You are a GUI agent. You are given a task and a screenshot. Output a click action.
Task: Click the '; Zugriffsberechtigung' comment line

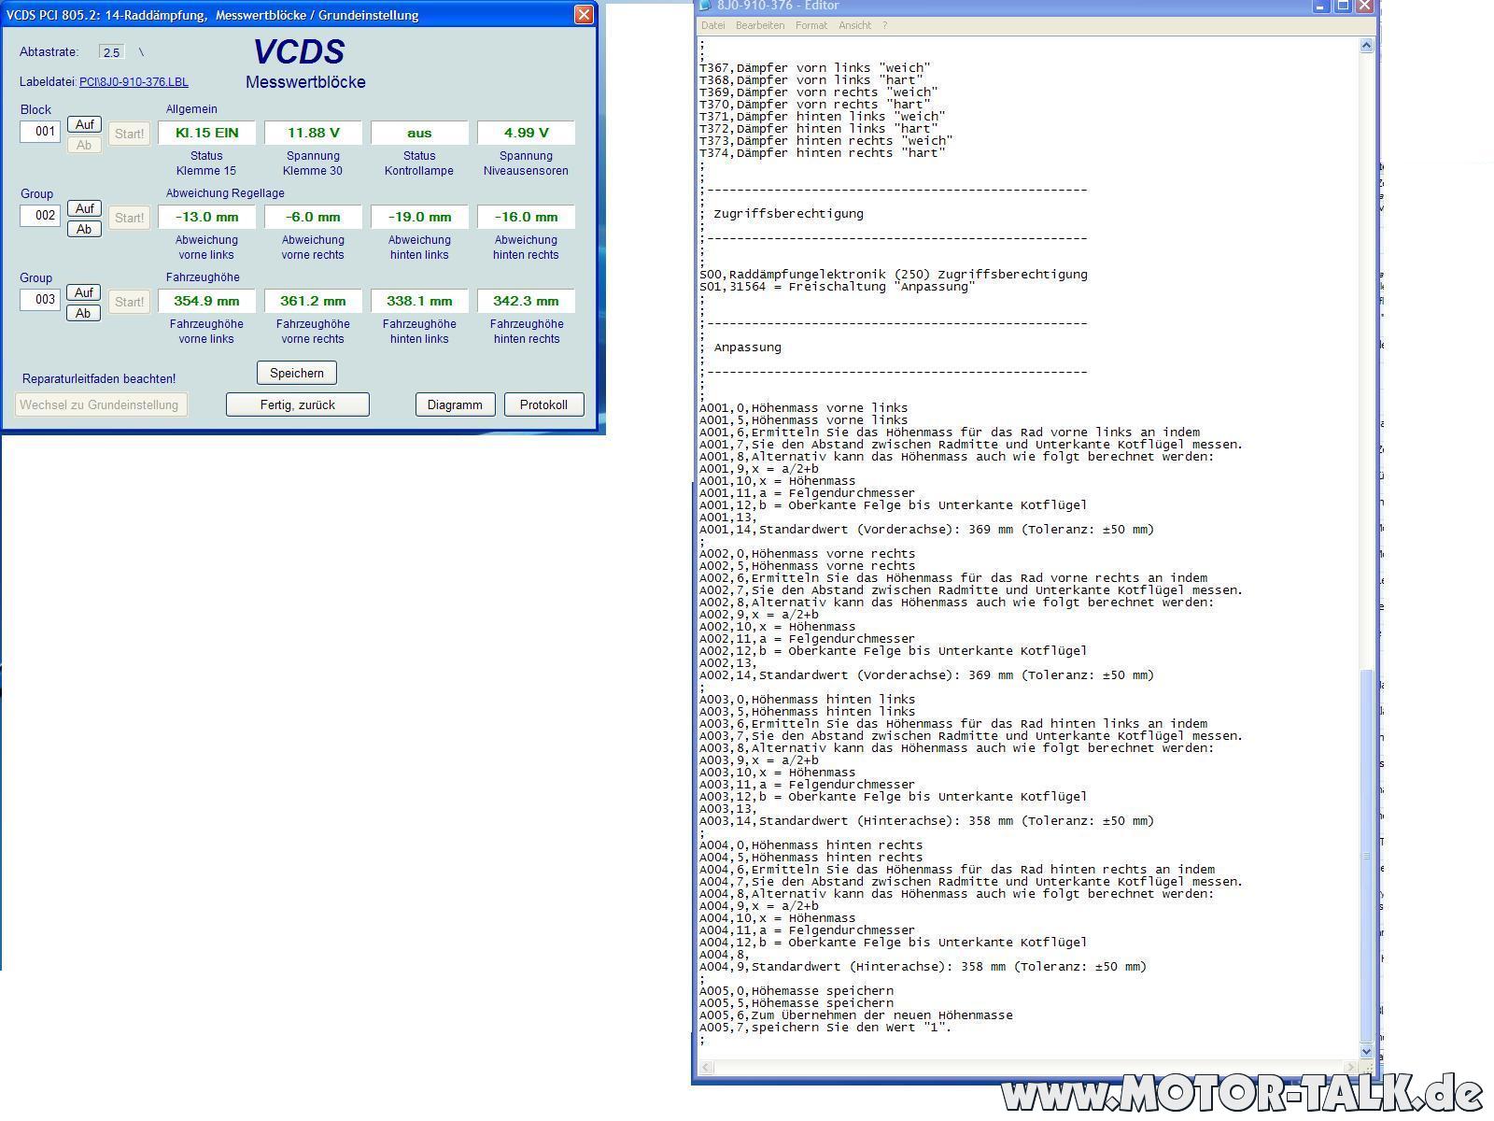coord(782,214)
